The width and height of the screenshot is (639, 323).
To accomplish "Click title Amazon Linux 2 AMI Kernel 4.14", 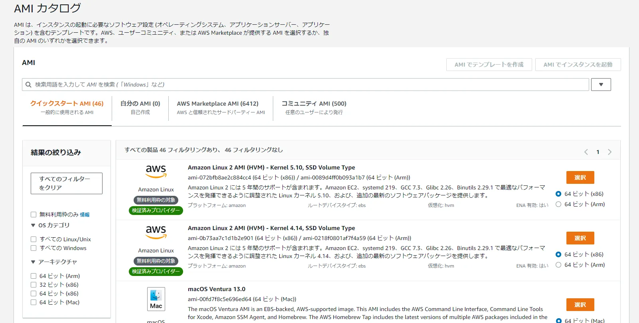I will (271, 228).
